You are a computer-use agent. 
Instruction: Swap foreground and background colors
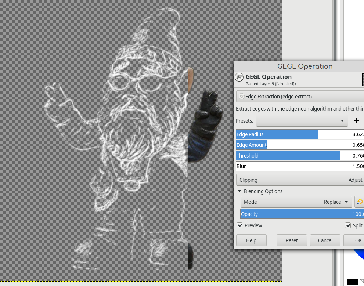pos(362,280)
